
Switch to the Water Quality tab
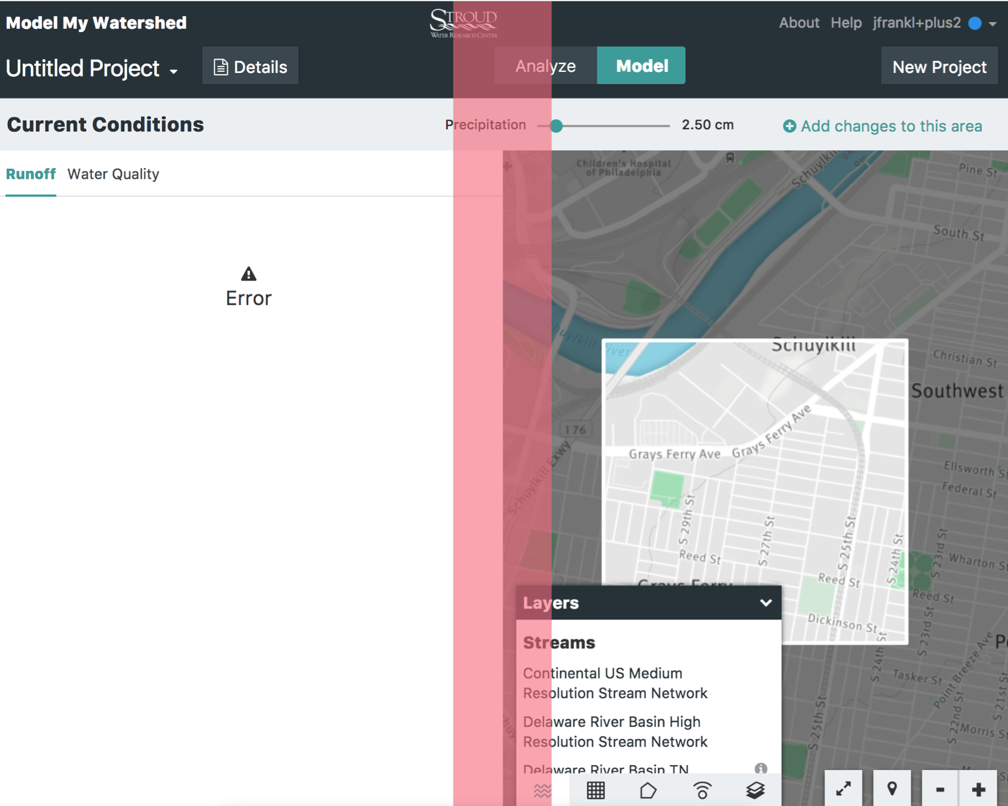click(x=112, y=174)
